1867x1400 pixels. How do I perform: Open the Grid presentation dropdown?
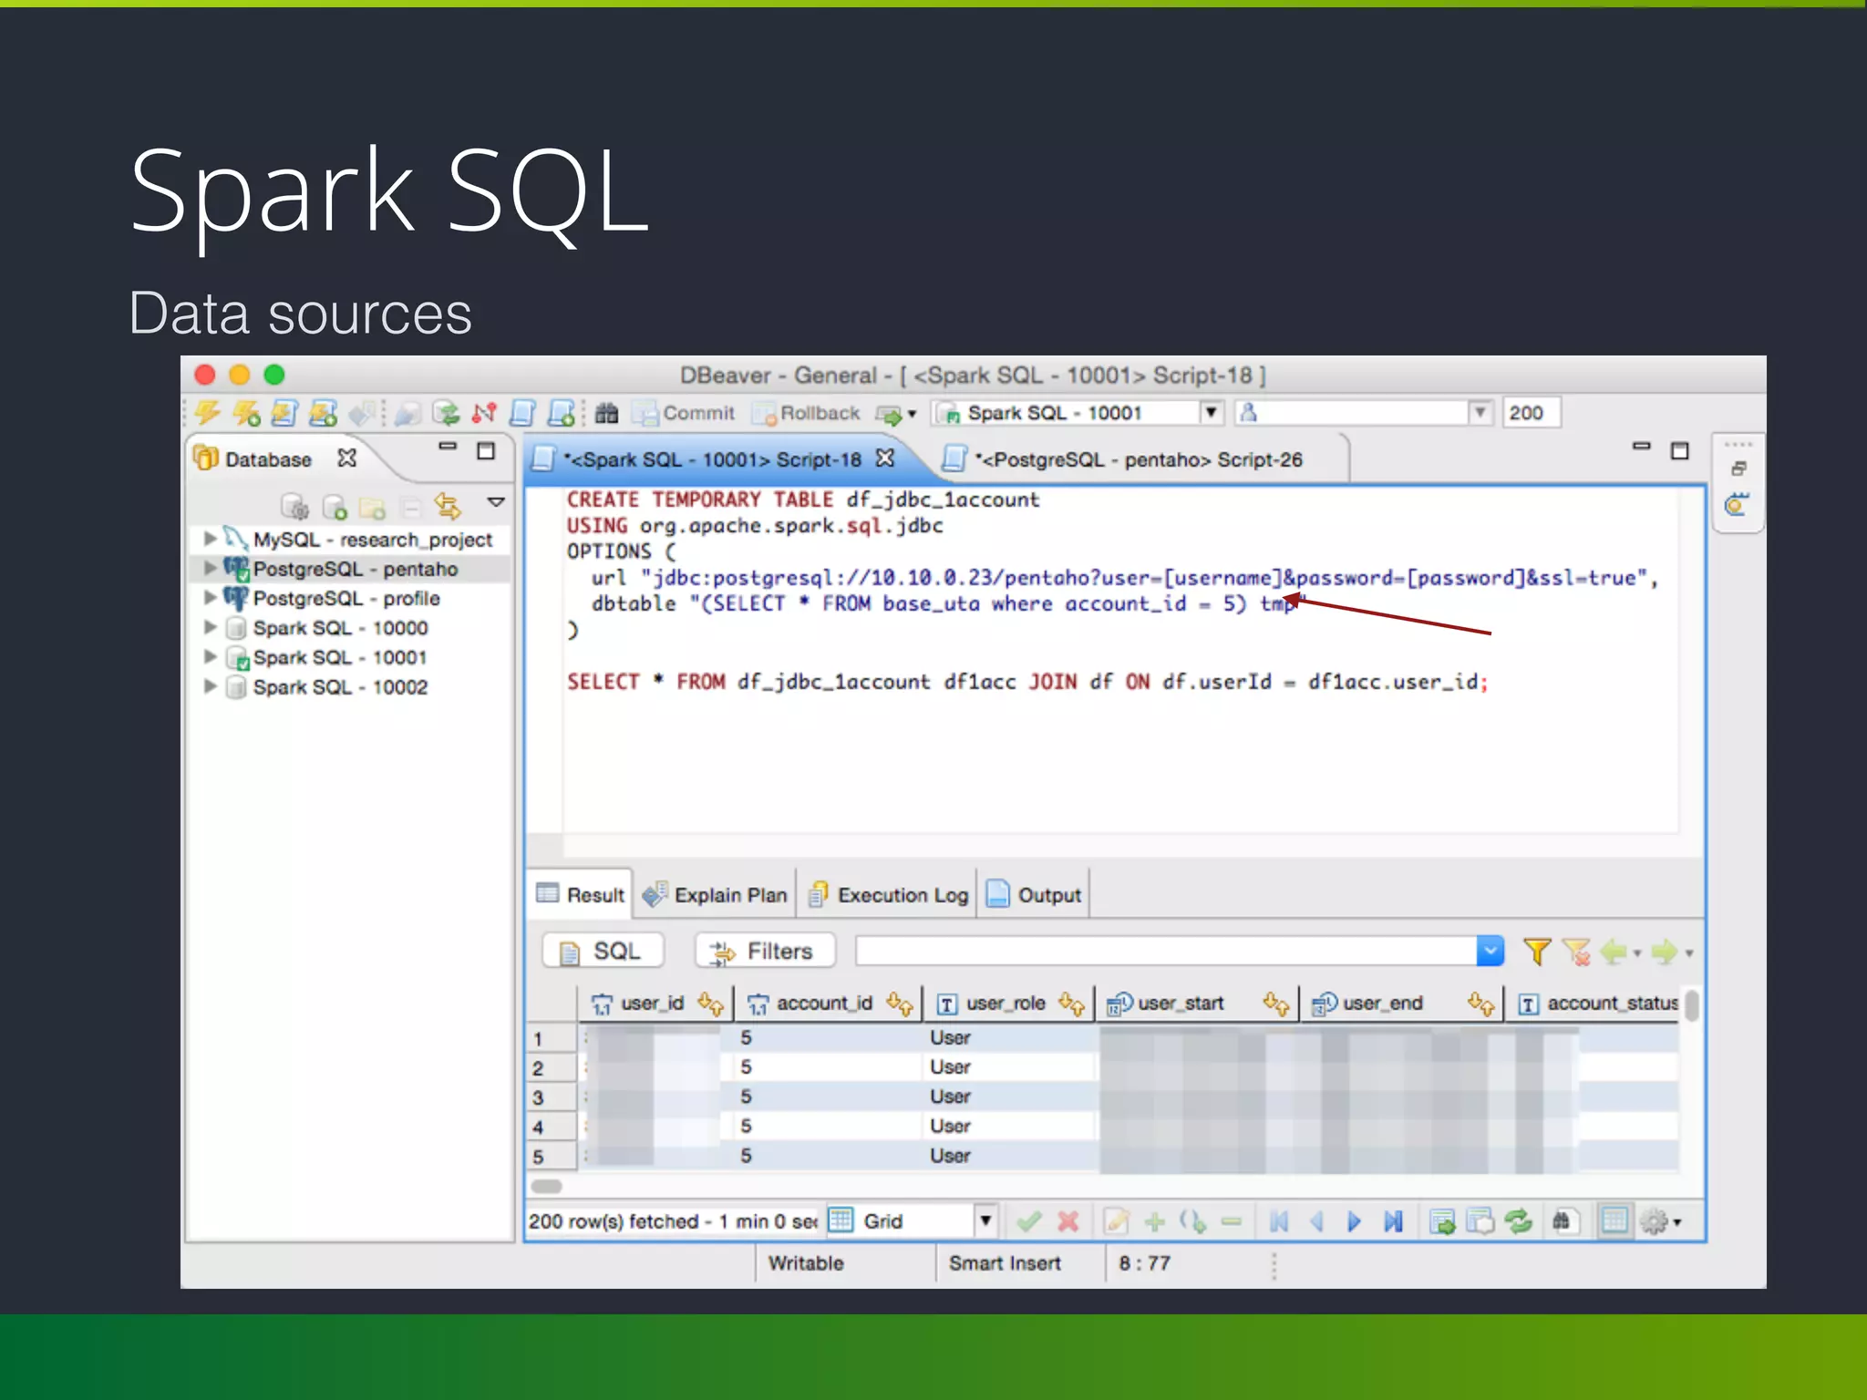point(985,1220)
